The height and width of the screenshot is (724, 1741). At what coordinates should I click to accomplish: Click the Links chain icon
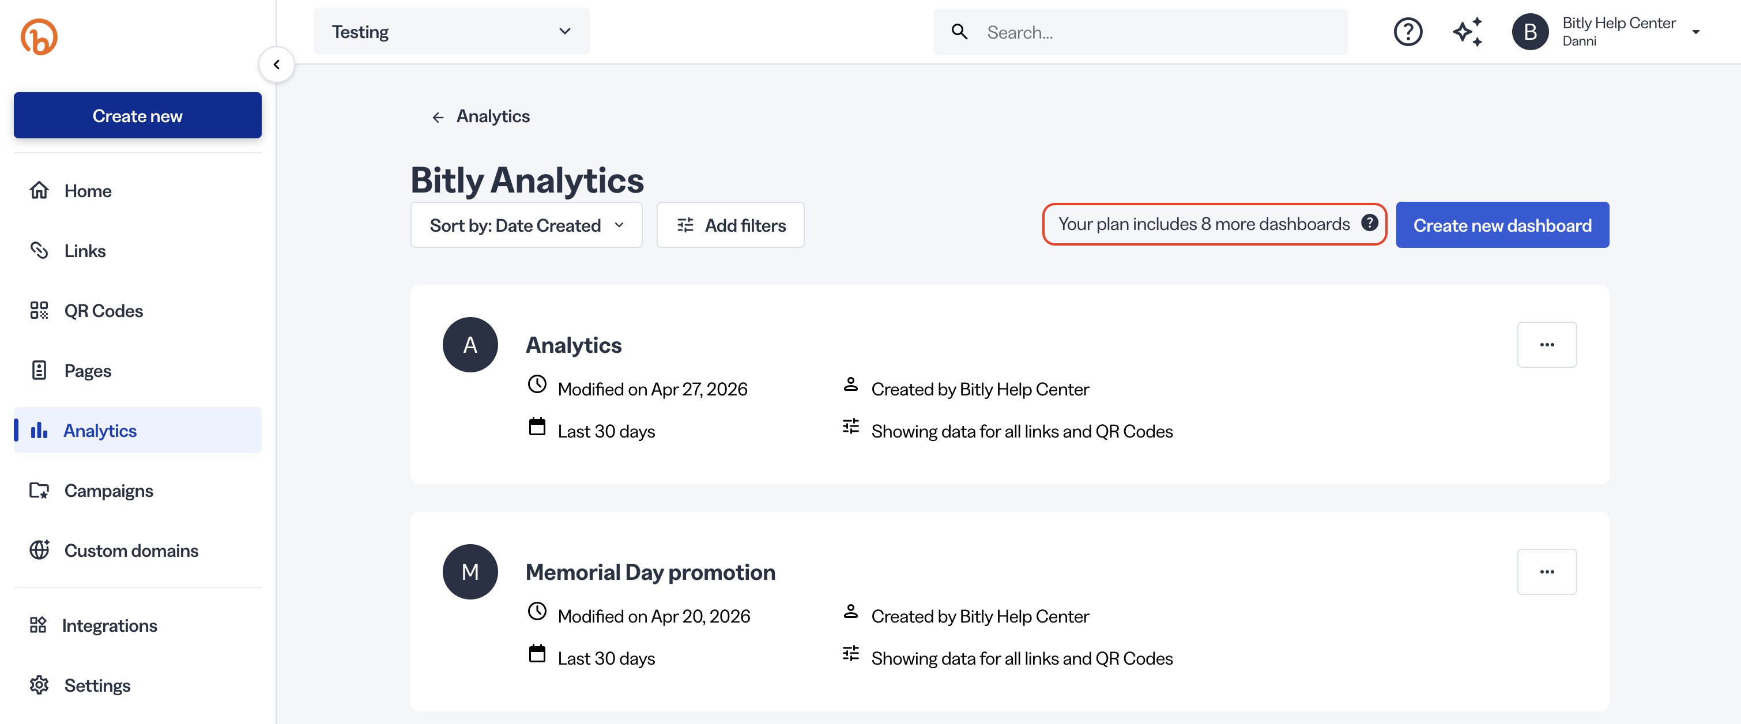point(39,251)
